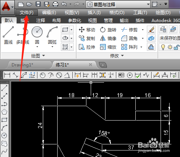The width and height of the screenshot is (180, 157).
Task: Click the offset tool icon
Action: point(151,47)
